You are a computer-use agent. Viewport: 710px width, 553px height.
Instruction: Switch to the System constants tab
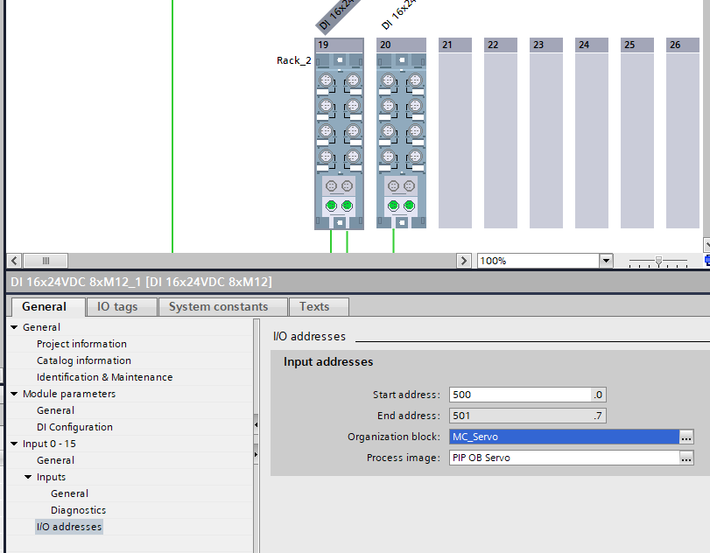coord(218,306)
